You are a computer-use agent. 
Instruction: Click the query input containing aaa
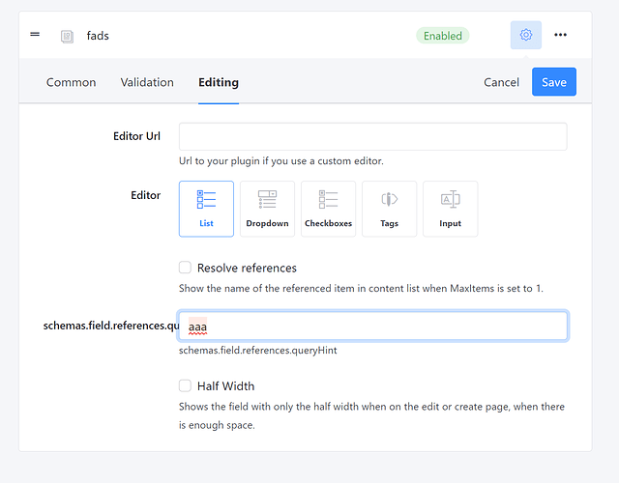(372, 326)
